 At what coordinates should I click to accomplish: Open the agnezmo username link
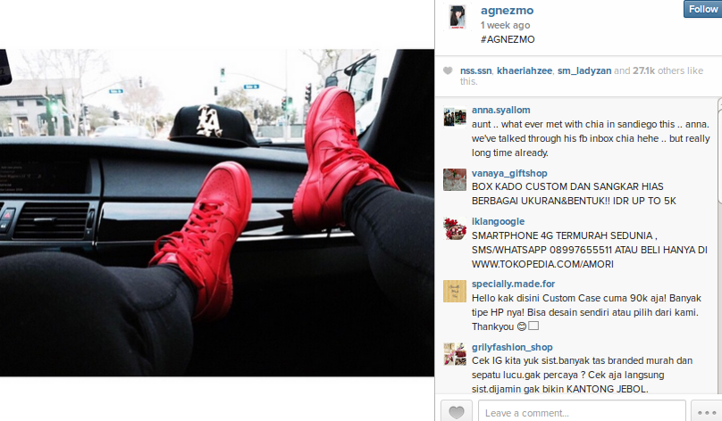pos(507,11)
